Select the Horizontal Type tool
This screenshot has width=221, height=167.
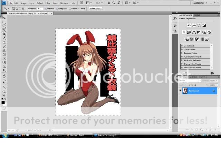click(4, 79)
